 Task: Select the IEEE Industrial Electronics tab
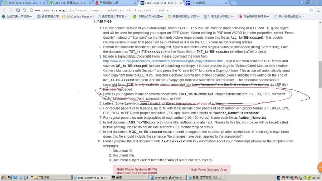161,3
